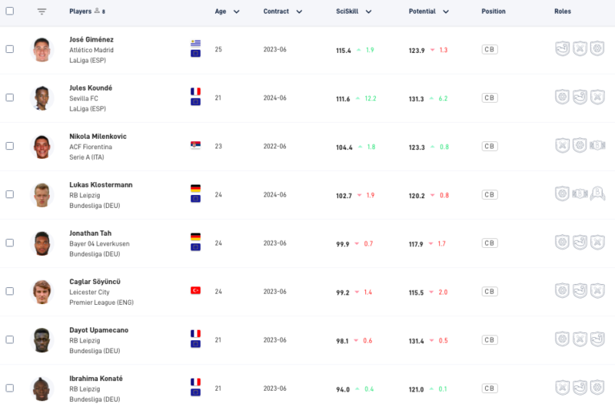Click Ibrahima Konaté's profile photo
Image resolution: width=615 pixels, height=410 pixels.
(x=42, y=388)
